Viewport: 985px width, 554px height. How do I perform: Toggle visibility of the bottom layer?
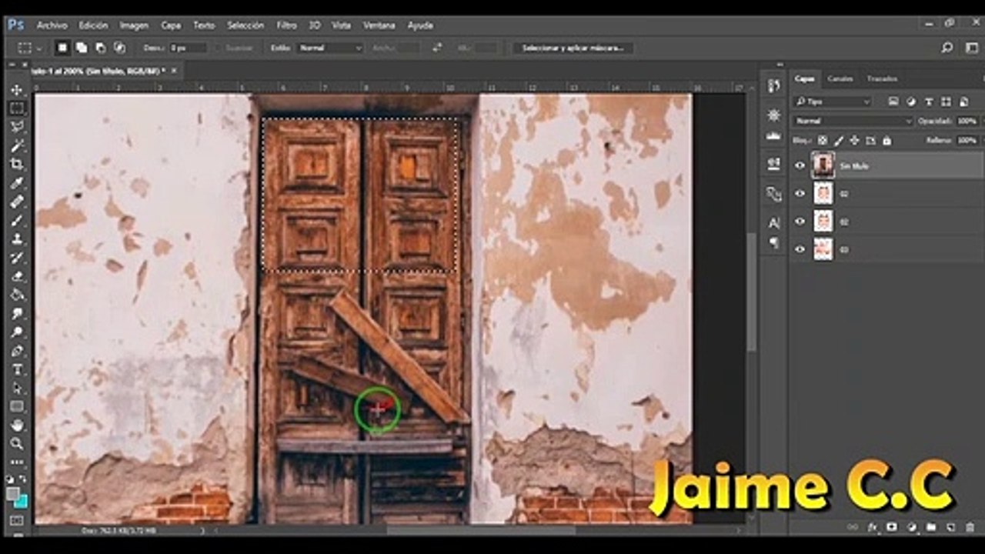[x=800, y=249]
